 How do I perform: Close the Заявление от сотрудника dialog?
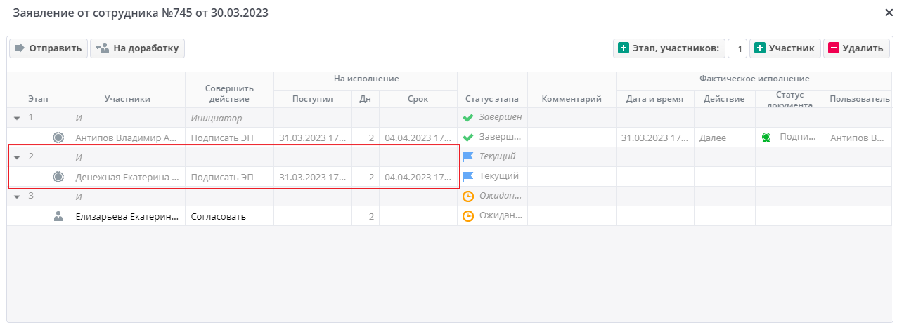pyautogui.click(x=889, y=13)
